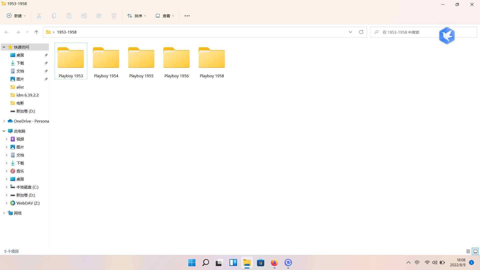Toggle Chinese input method indicator
Image resolution: width=480 pixels, height=270 pixels.
click(417, 262)
